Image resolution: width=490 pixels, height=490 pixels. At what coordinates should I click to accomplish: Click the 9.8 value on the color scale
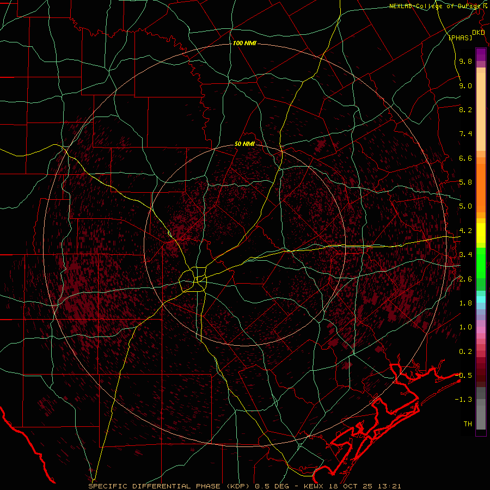tap(465, 62)
